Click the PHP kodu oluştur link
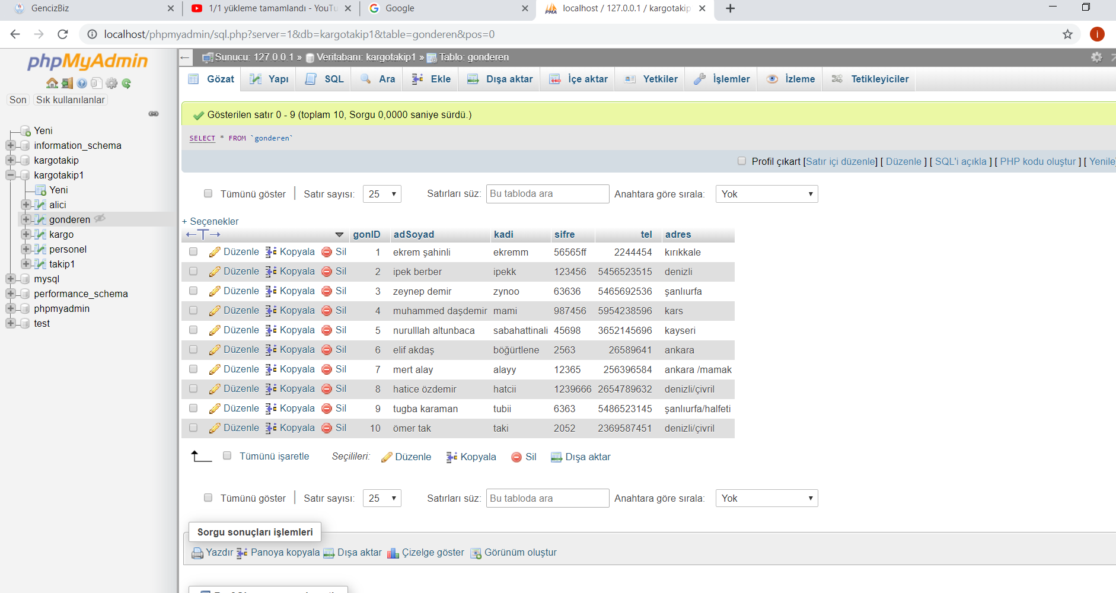Screen dimensions: 1116x593 pyautogui.click(x=1038, y=161)
